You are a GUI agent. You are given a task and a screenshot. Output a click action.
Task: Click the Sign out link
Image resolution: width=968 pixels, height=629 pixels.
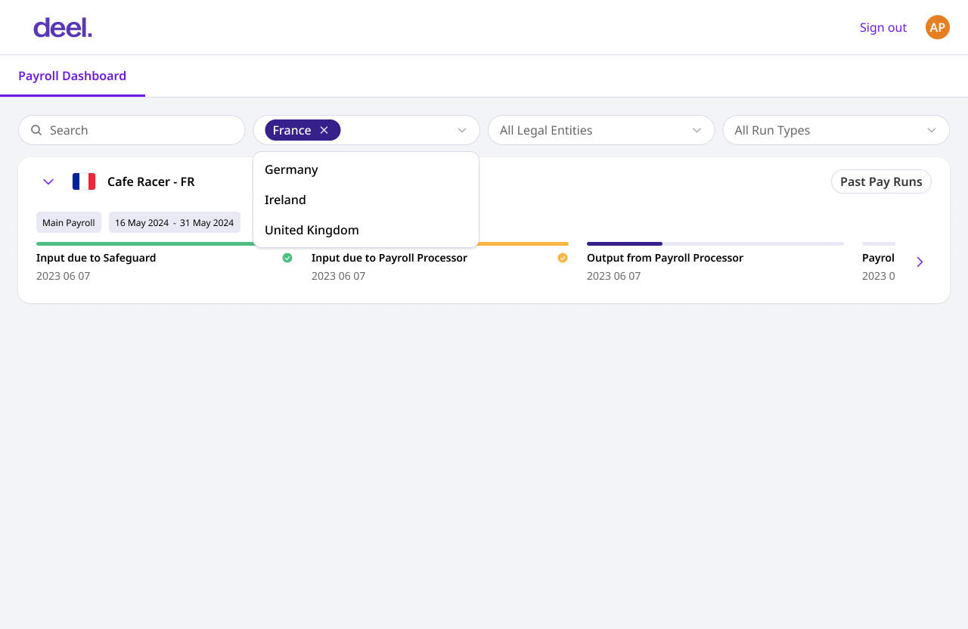tap(883, 27)
